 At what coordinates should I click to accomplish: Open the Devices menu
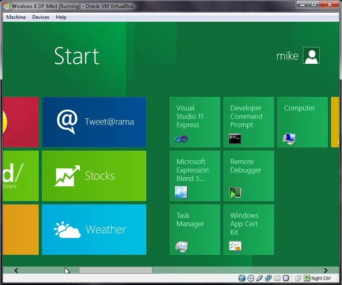pyautogui.click(x=41, y=17)
